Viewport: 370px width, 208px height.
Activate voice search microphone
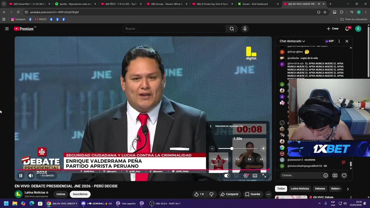tap(245, 29)
